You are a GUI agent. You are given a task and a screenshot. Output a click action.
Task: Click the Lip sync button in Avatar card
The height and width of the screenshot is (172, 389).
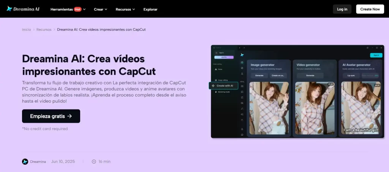(x=351, y=75)
